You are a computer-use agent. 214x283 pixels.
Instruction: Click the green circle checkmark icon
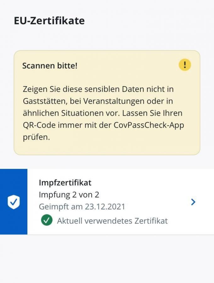tap(47, 220)
